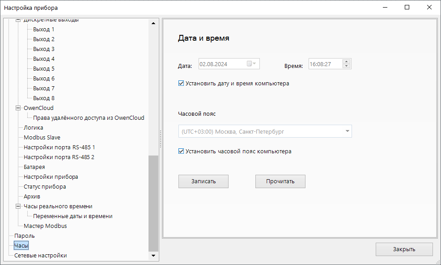Increase time with the up spinner arrow
The image size is (441, 265).
(x=346, y=62)
